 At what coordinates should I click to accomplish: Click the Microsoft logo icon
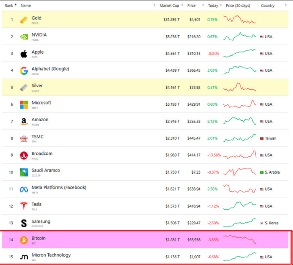pos(24,104)
